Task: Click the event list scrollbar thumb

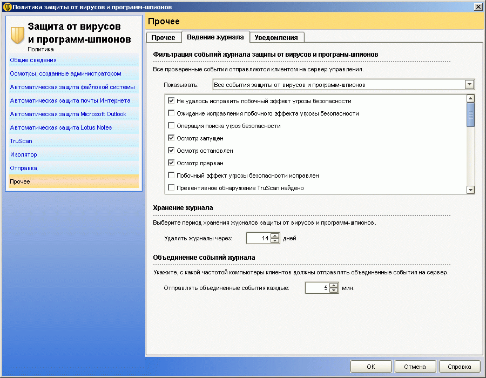Action: pyautogui.click(x=470, y=114)
